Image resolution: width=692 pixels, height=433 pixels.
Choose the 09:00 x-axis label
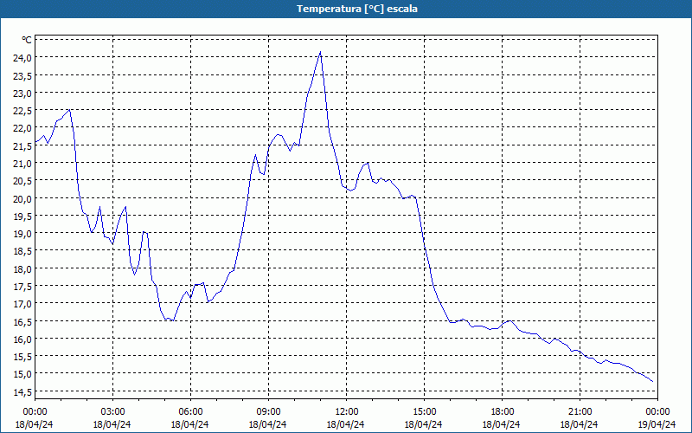268,412
